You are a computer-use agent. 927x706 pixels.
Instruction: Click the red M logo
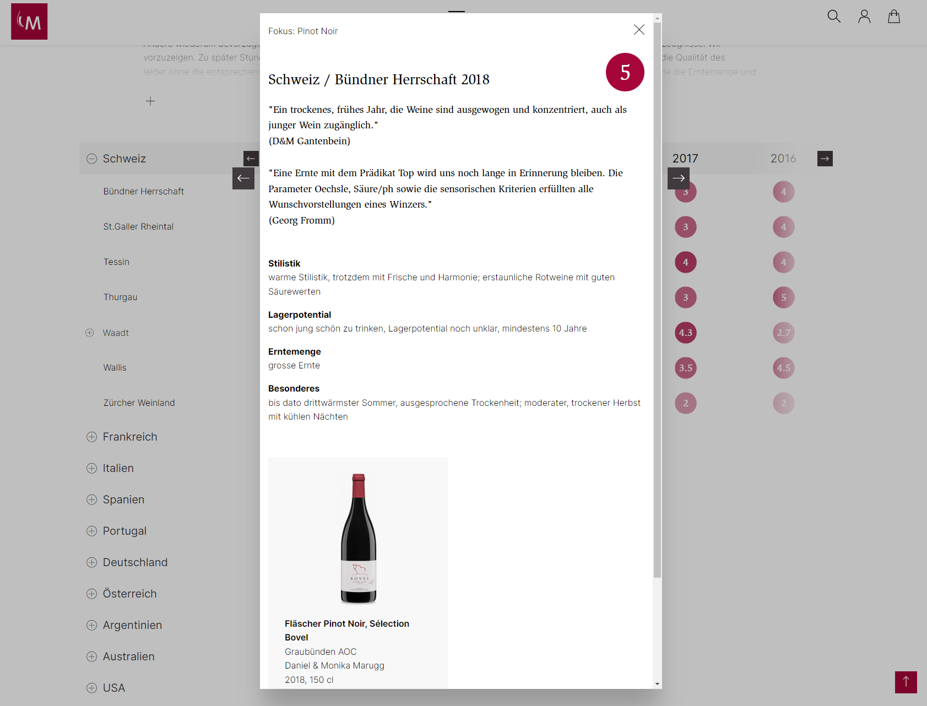(29, 21)
